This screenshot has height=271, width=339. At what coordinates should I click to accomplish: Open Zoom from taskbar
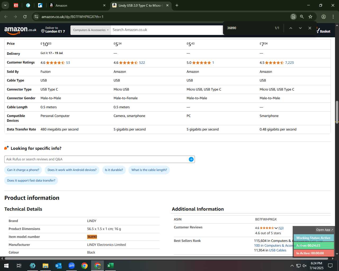click(x=72, y=266)
